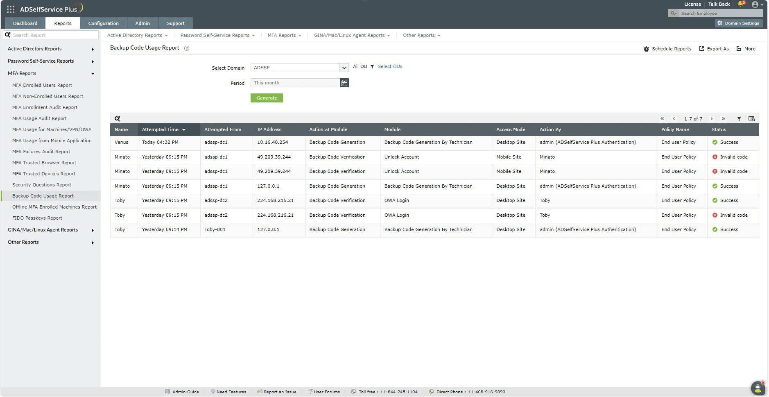Go to the next page arrow

point(712,119)
